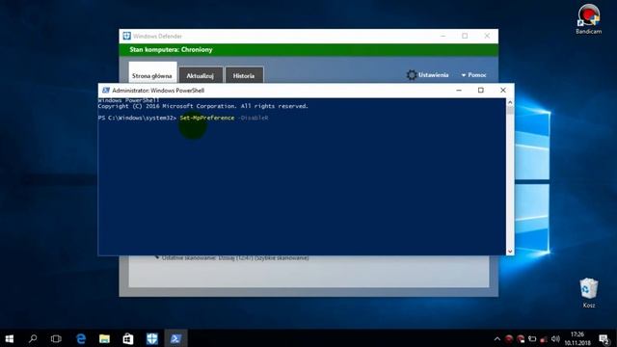Switch to Aktualizuj tab in Defender
The width and height of the screenshot is (617, 347).
[x=201, y=75]
